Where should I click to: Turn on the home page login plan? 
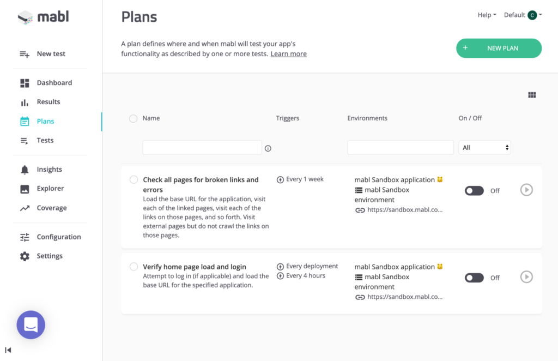coord(474,278)
